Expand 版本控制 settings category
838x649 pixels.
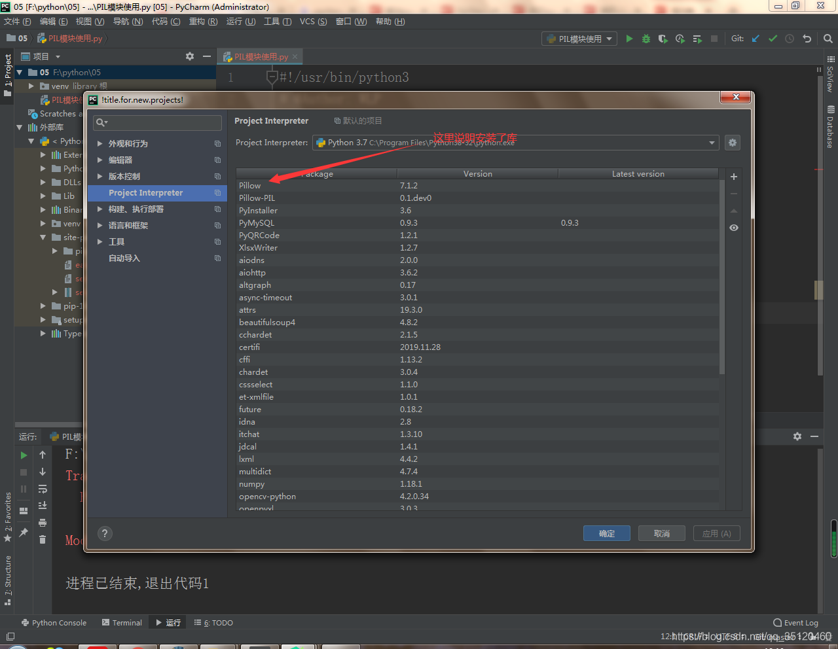[100, 176]
